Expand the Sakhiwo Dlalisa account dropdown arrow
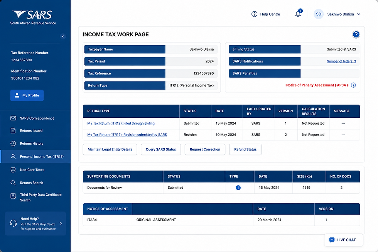Image resolution: width=378 pixels, height=252 pixels. [358, 14]
